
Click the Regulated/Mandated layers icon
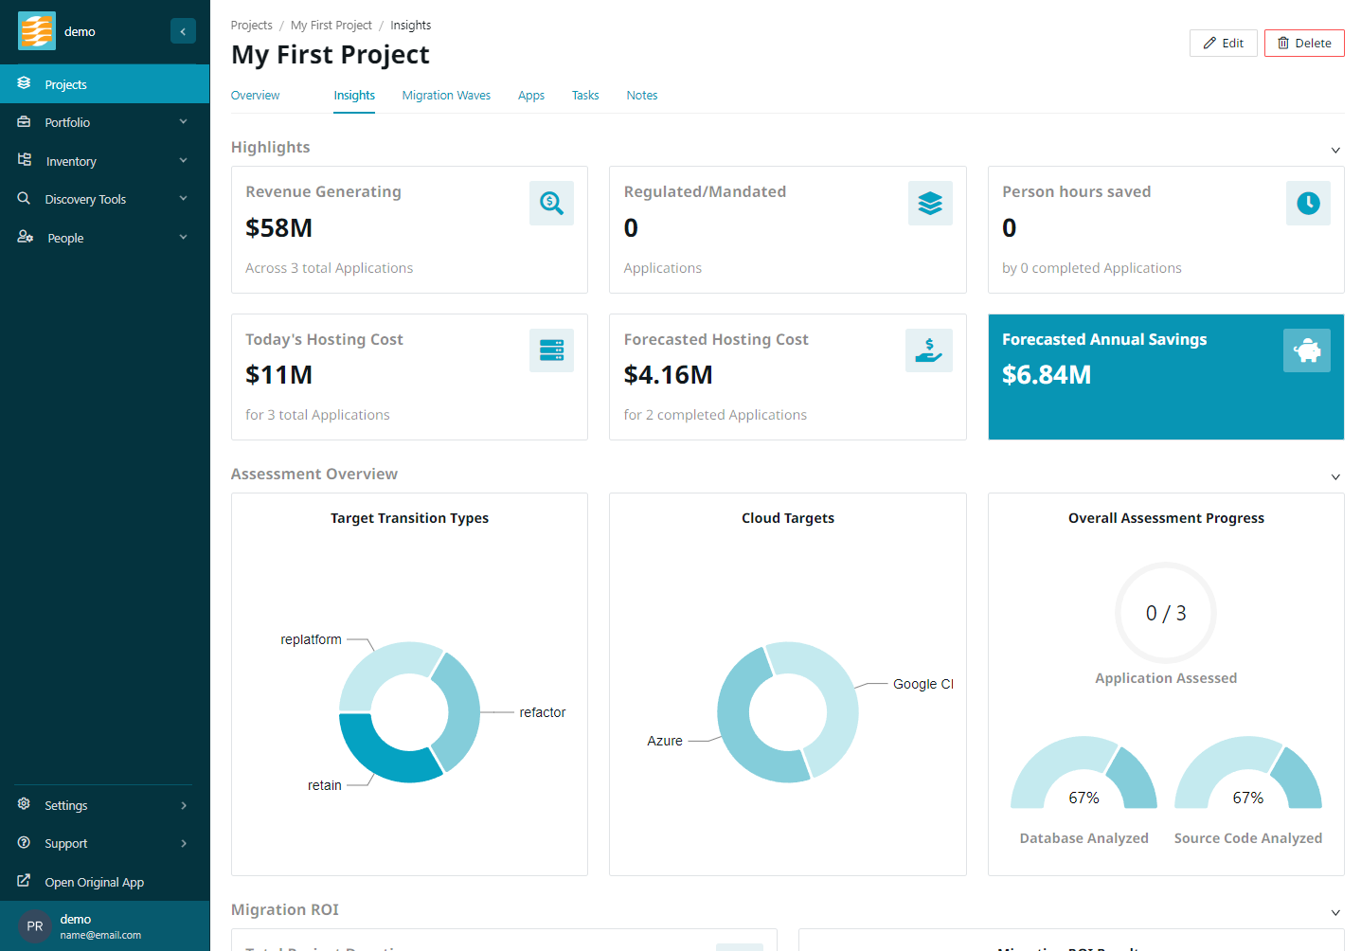click(929, 204)
